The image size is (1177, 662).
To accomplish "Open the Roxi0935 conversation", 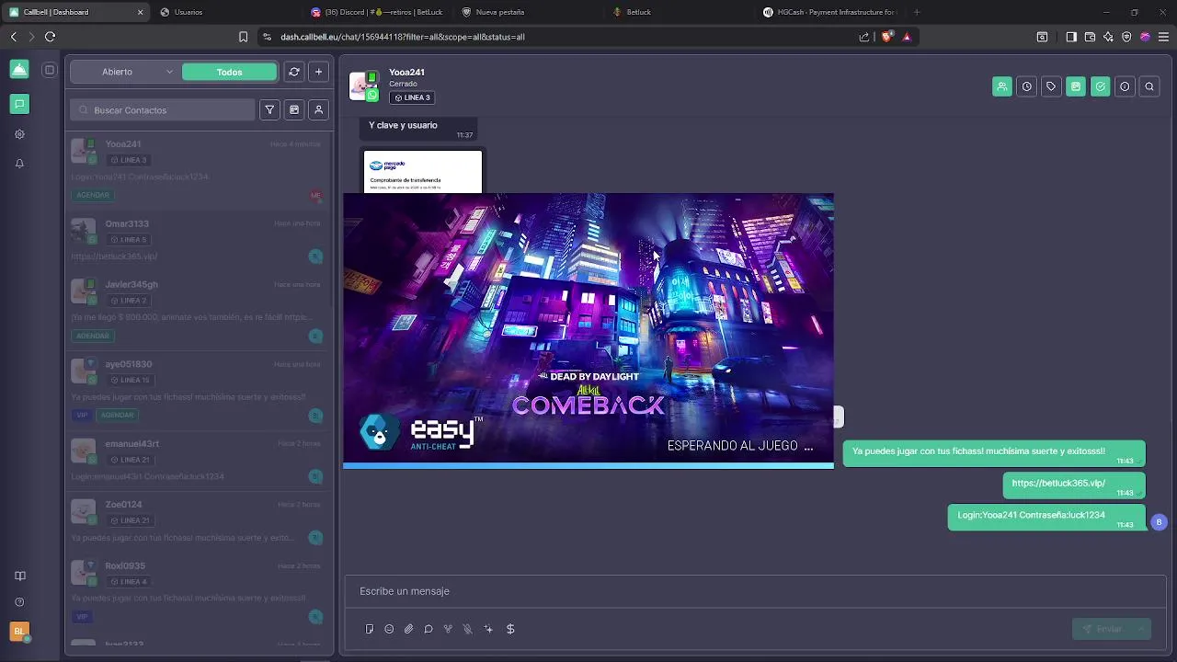I will tap(196, 591).
